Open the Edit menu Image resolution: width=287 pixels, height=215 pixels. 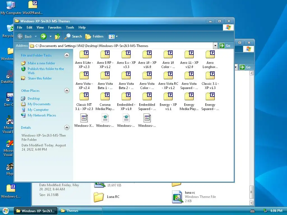[x=29, y=27]
